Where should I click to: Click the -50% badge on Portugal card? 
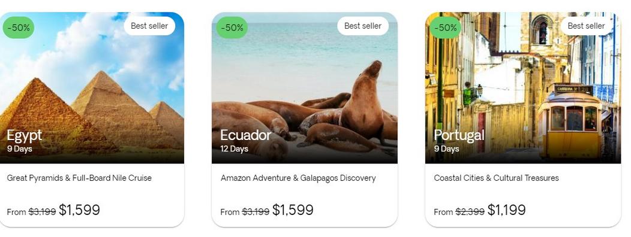pos(446,28)
